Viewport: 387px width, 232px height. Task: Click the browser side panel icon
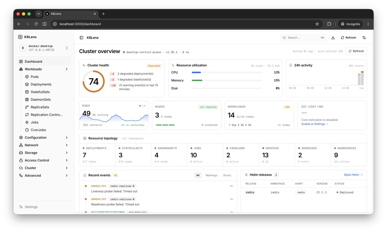click(45, 24)
